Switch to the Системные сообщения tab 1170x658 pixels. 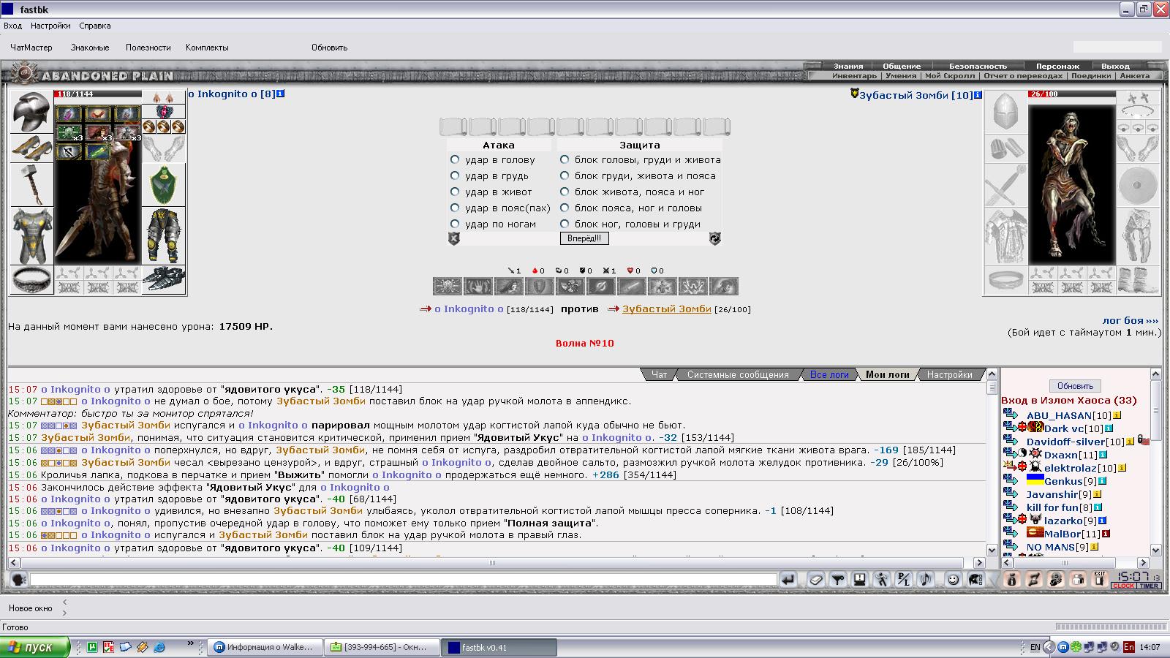[x=738, y=374]
